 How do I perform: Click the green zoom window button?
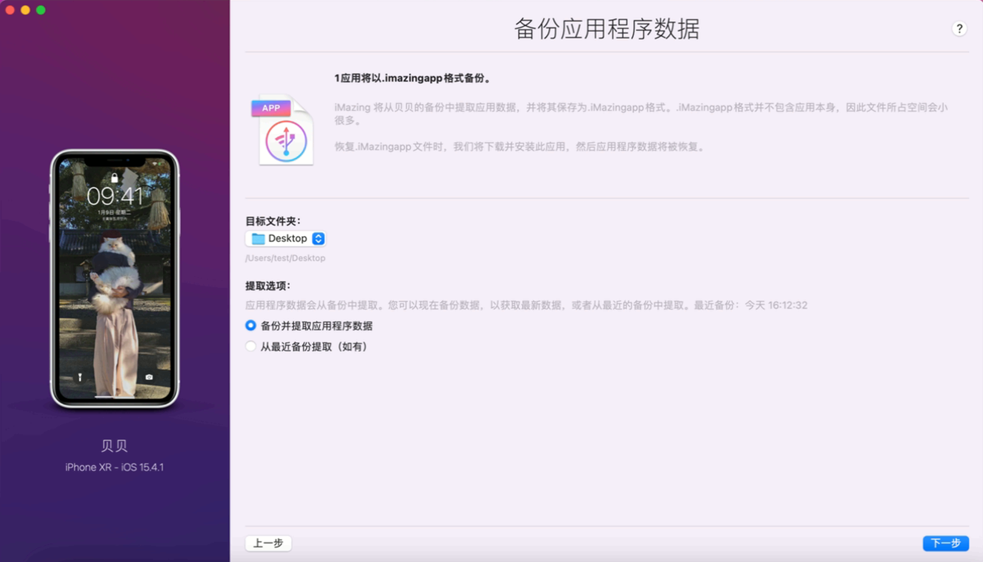click(40, 10)
